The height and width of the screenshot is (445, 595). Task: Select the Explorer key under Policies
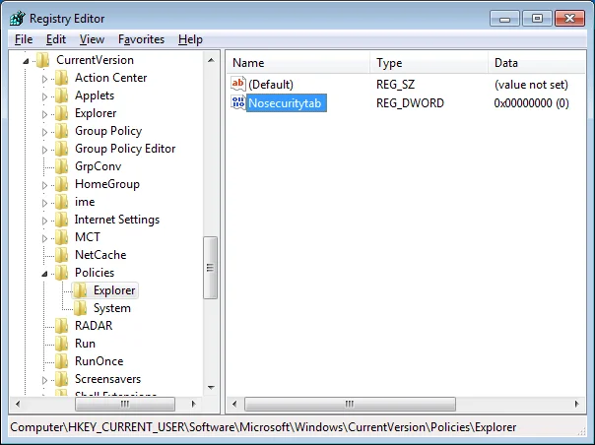pos(114,290)
